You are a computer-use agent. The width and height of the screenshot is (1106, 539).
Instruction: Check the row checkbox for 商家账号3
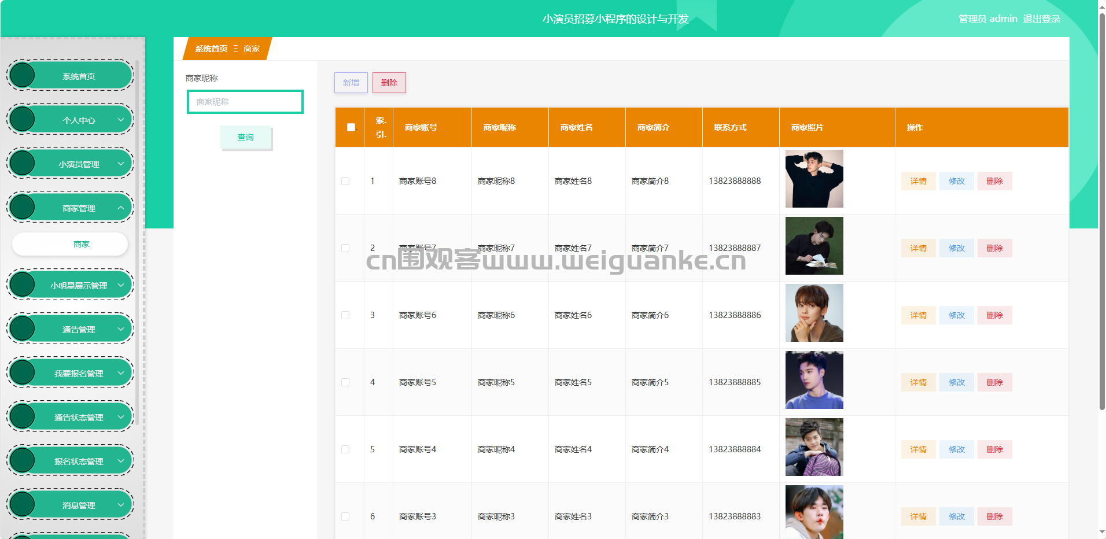pyautogui.click(x=345, y=516)
